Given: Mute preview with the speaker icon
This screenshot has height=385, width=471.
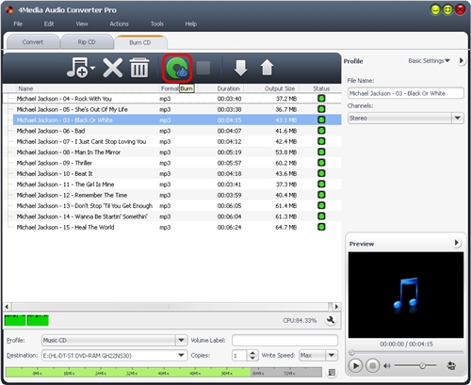Looking at the screenshot, I should [x=387, y=366].
